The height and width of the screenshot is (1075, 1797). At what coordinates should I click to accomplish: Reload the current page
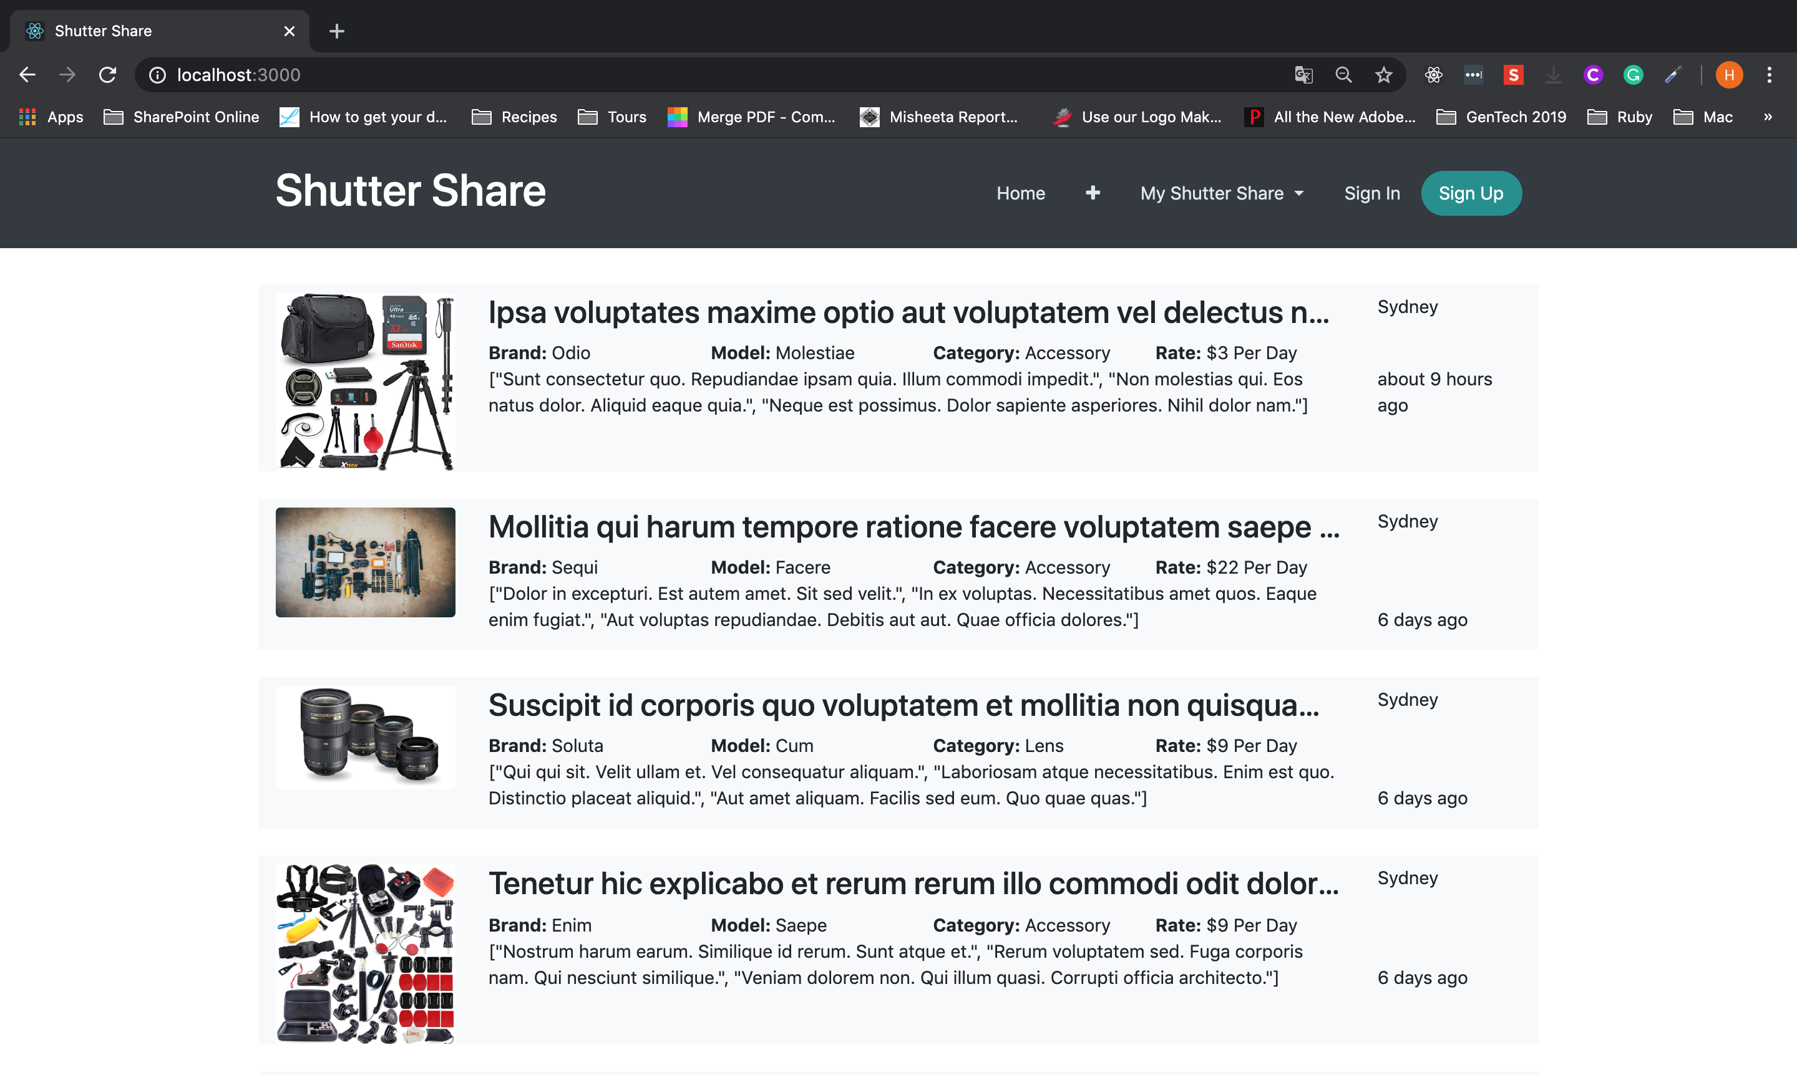(107, 75)
